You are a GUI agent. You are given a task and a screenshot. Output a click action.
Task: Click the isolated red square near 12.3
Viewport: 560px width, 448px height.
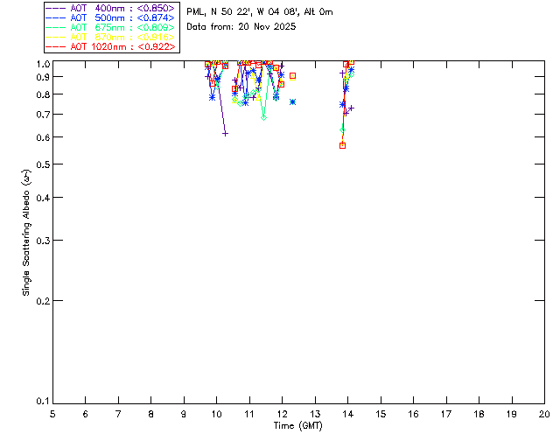(292, 76)
